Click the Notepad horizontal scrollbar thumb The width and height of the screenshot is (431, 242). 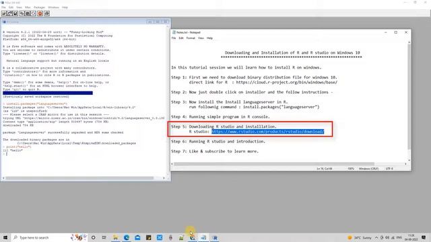point(274,164)
